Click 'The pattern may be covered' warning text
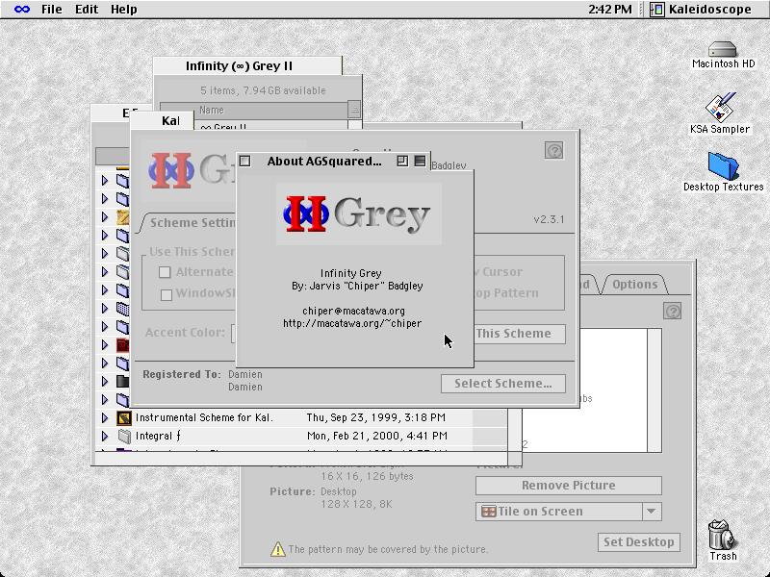This screenshot has width=770, height=577. (x=388, y=549)
